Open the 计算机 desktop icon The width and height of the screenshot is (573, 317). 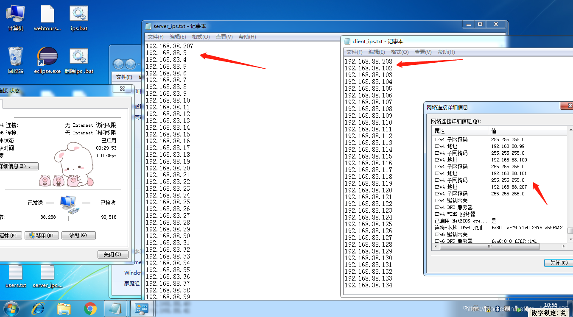(16, 18)
